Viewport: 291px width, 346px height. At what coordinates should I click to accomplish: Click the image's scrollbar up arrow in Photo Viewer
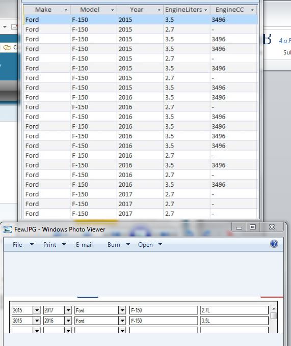pos(274,309)
